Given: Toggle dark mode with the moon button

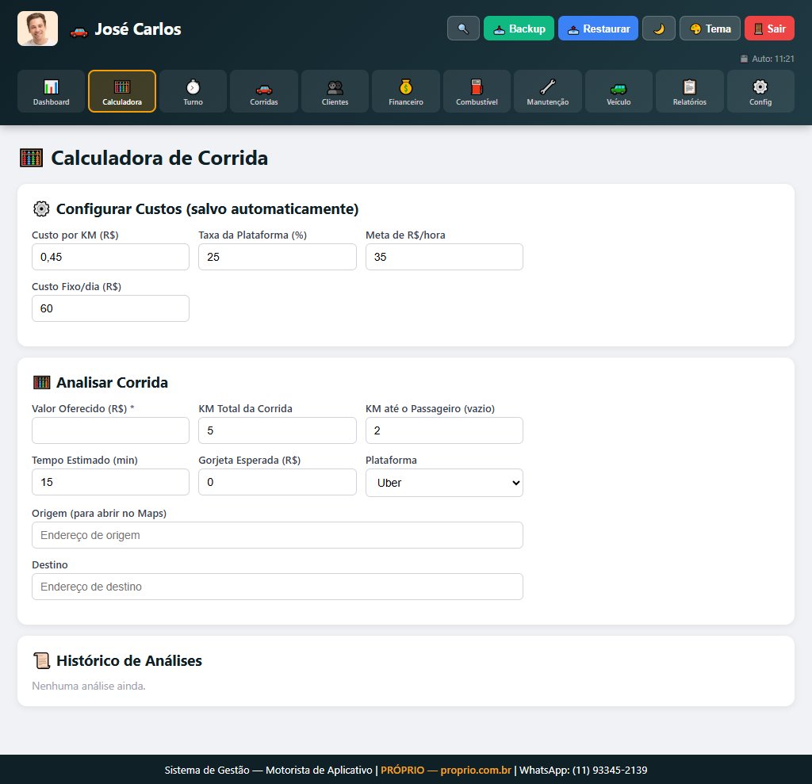Looking at the screenshot, I should (x=659, y=29).
